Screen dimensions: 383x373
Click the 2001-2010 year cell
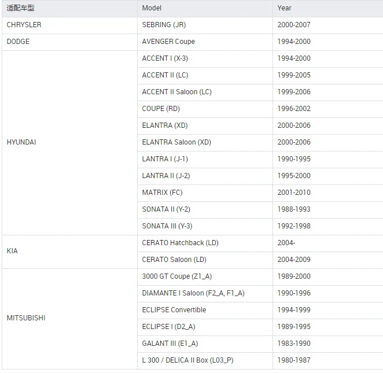pyautogui.click(x=328, y=193)
